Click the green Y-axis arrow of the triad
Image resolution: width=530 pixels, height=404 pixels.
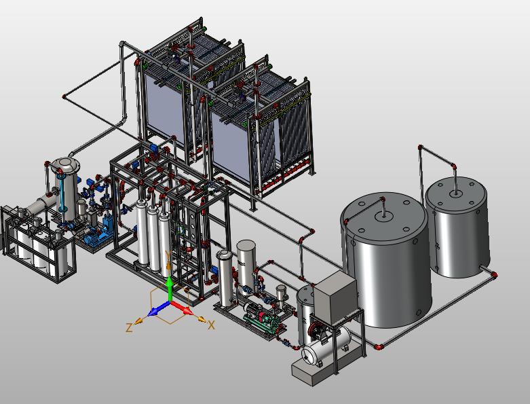click(x=170, y=288)
